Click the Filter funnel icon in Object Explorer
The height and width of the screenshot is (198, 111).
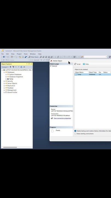[19, 67]
